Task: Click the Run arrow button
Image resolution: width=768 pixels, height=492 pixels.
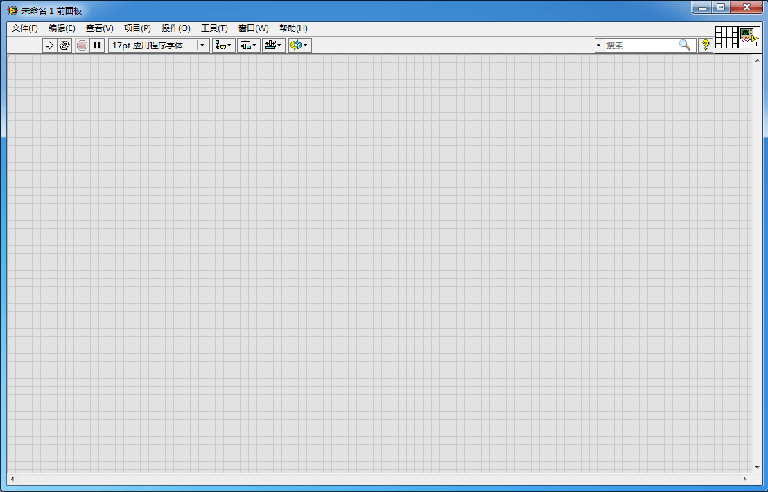Action: pos(49,46)
